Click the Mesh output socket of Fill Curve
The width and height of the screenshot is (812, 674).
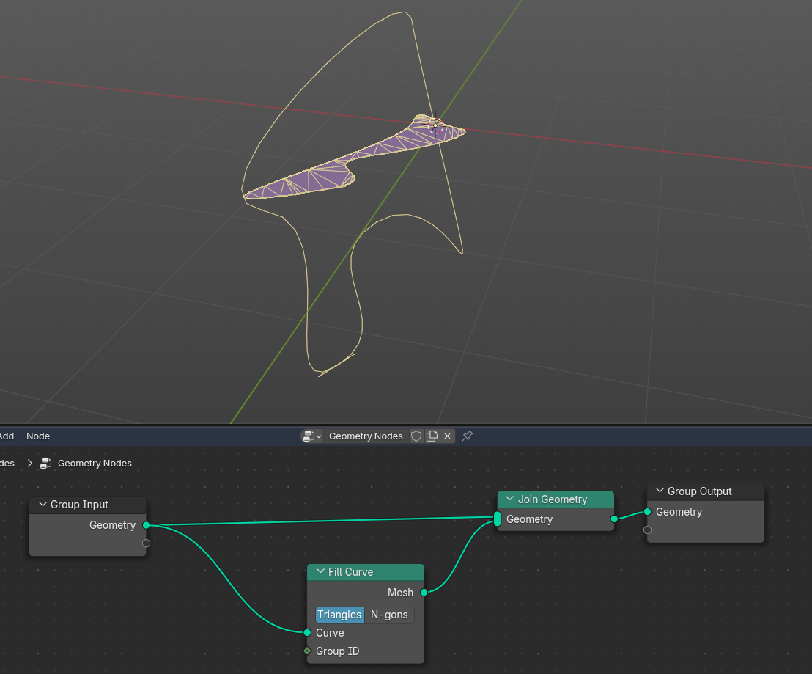[x=424, y=592]
